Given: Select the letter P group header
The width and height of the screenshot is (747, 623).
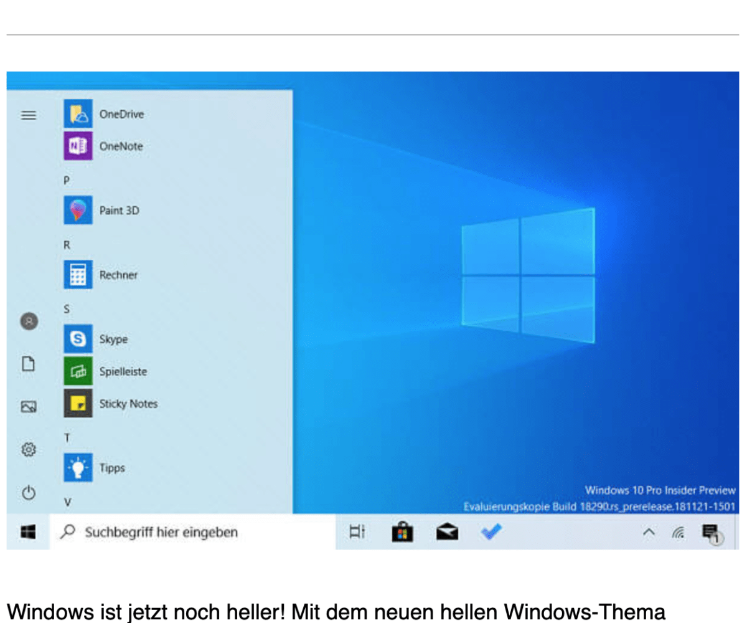Looking at the screenshot, I should [x=67, y=180].
